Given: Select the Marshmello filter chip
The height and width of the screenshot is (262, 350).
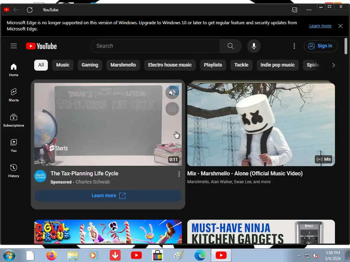Looking at the screenshot, I should (123, 65).
